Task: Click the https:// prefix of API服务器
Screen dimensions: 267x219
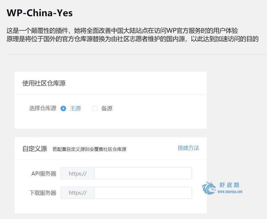Action: 78,173
